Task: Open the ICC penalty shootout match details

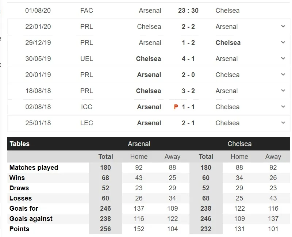Action: tap(284, 107)
